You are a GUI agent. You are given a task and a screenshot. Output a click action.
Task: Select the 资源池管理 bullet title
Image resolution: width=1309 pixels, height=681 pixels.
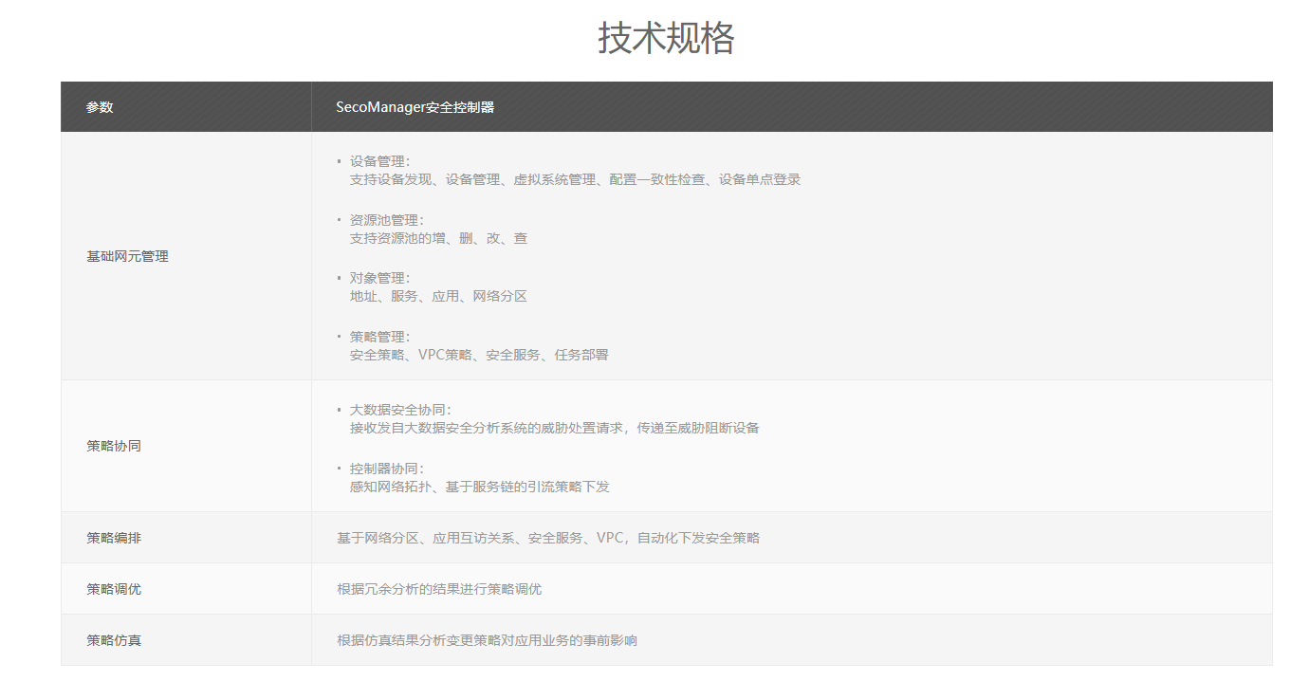coord(386,220)
